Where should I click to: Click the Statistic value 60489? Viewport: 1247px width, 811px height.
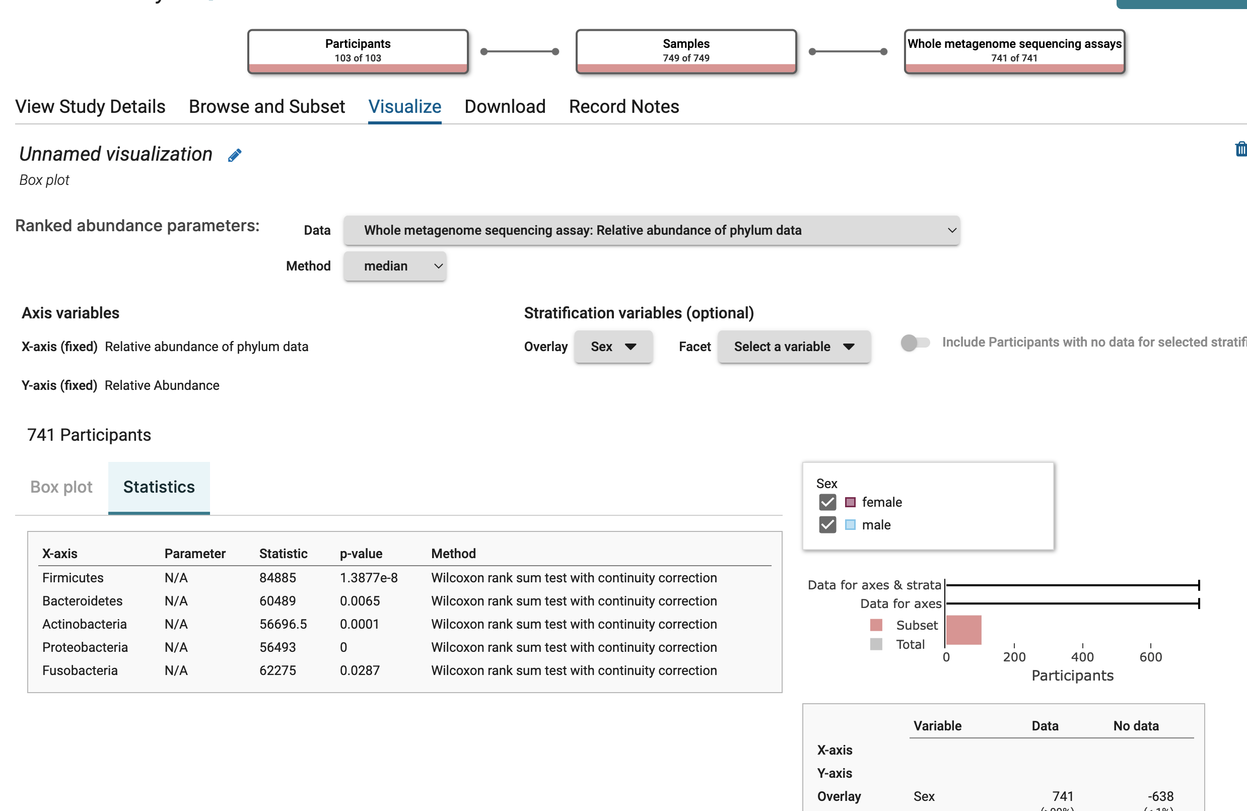click(x=277, y=600)
